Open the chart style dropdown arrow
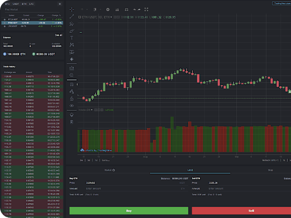 point(100,9)
